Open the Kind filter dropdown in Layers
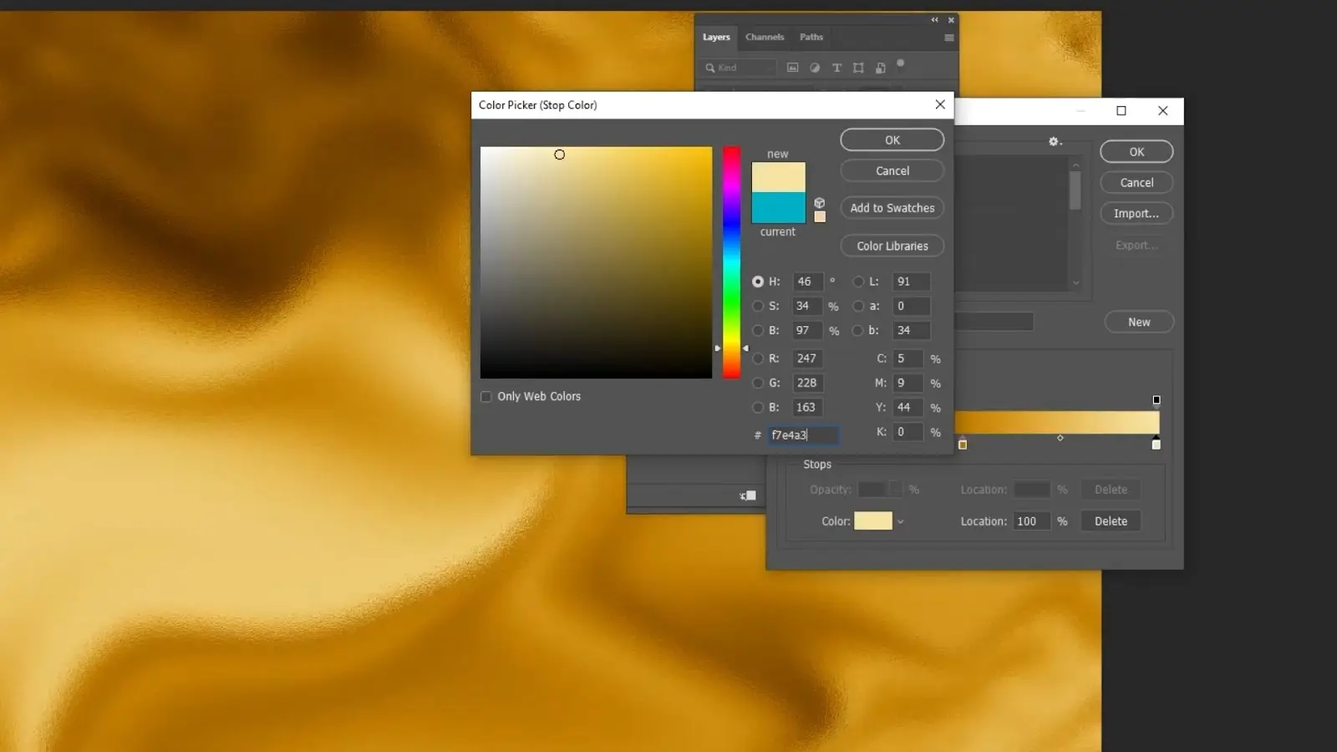Viewport: 1337px width, 752px height. click(740, 68)
